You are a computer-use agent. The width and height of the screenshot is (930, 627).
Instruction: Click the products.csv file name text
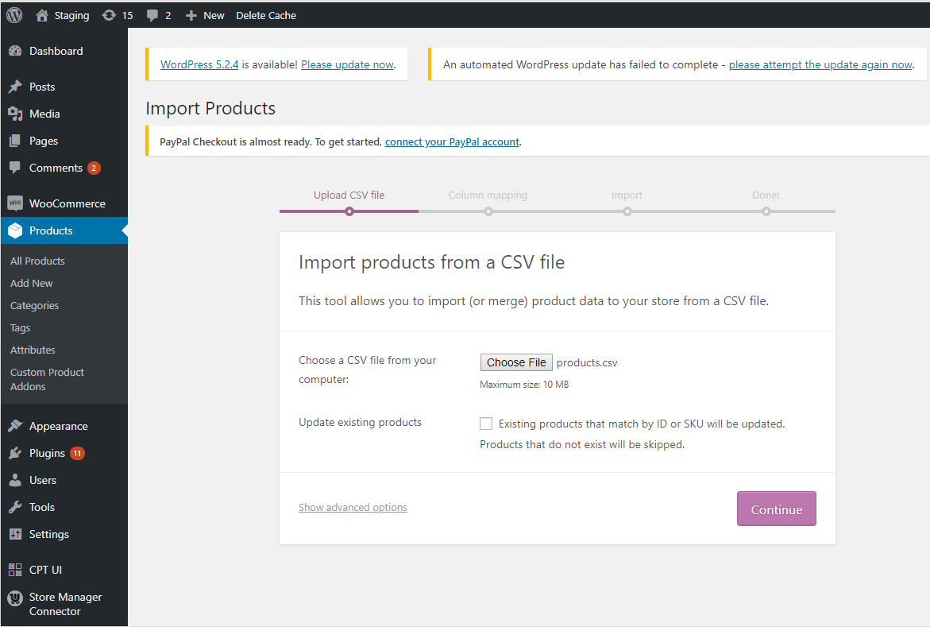(587, 363)
